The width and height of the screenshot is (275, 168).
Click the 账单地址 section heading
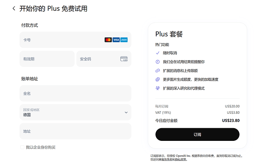point(29,79)
